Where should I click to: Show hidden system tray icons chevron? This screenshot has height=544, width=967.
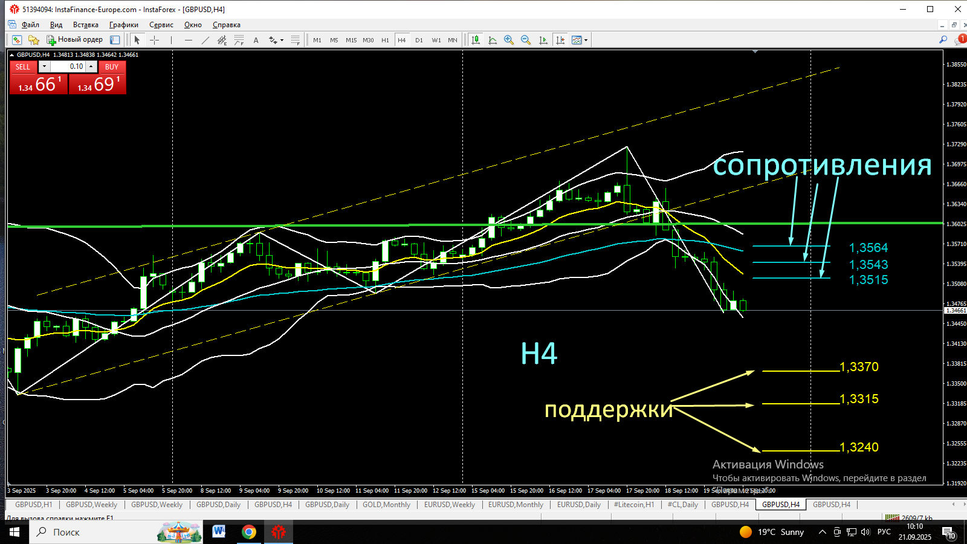[x=822, y=532]
